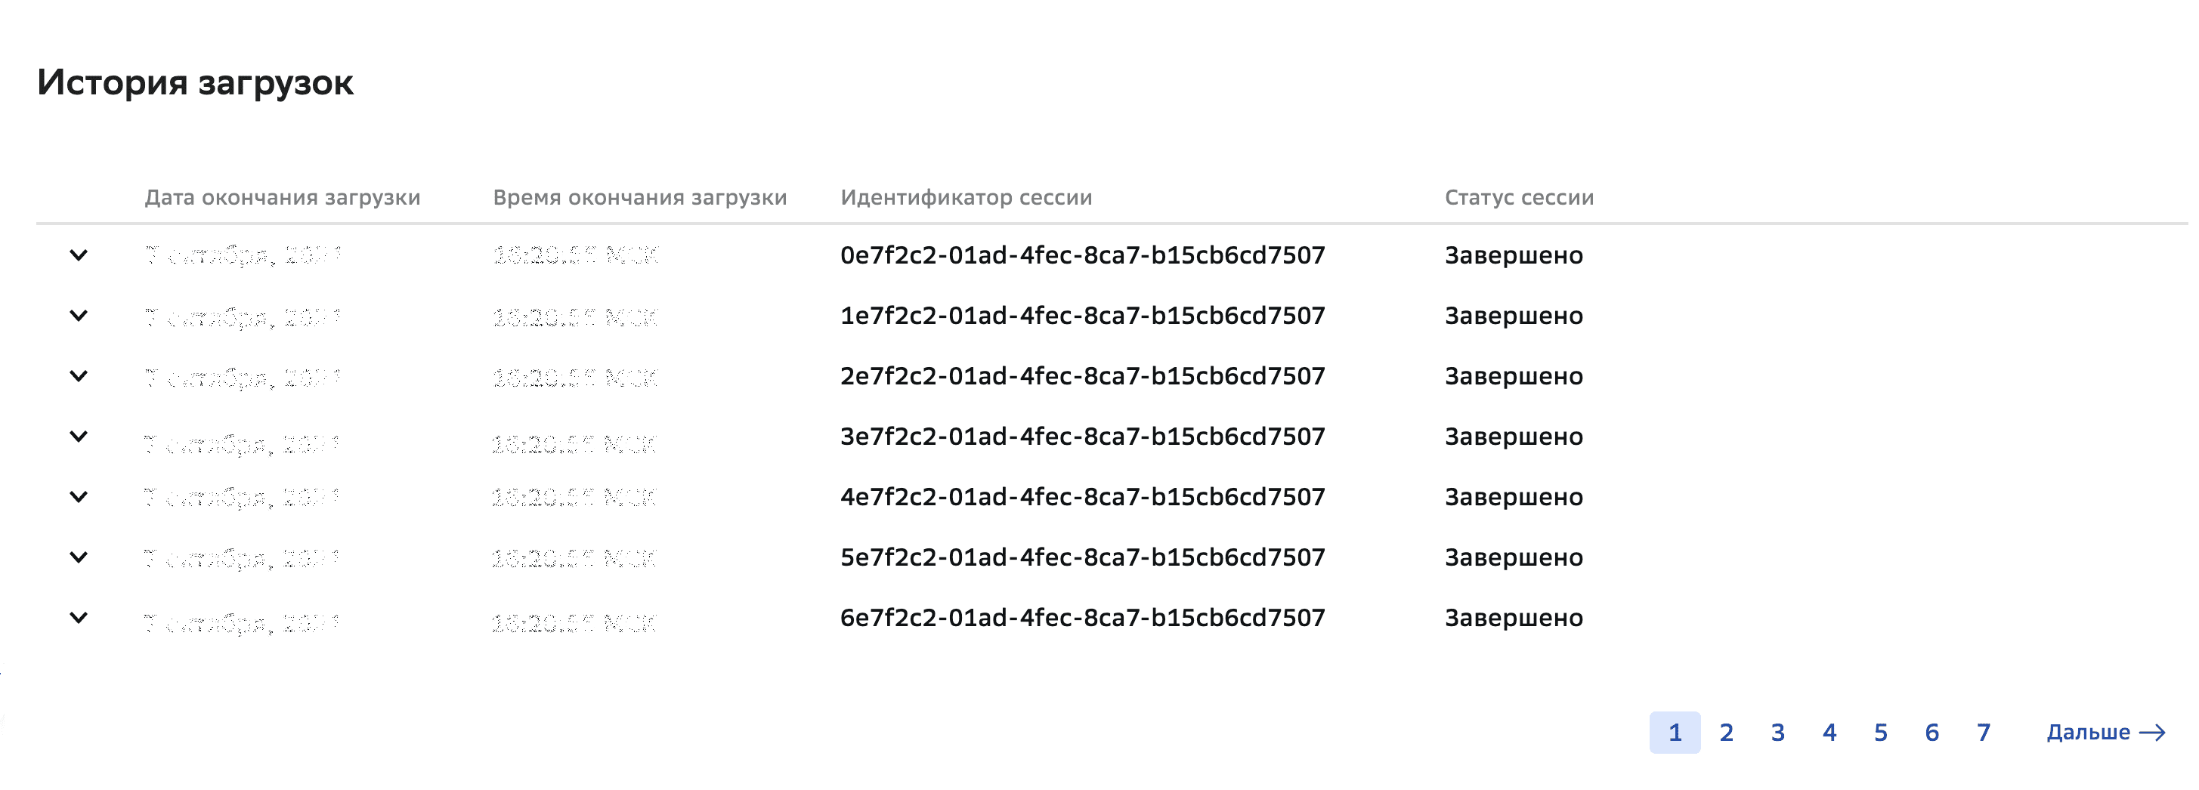Jump to page 5 of results
The image size is (2199, 790).
pos(1881,733)
